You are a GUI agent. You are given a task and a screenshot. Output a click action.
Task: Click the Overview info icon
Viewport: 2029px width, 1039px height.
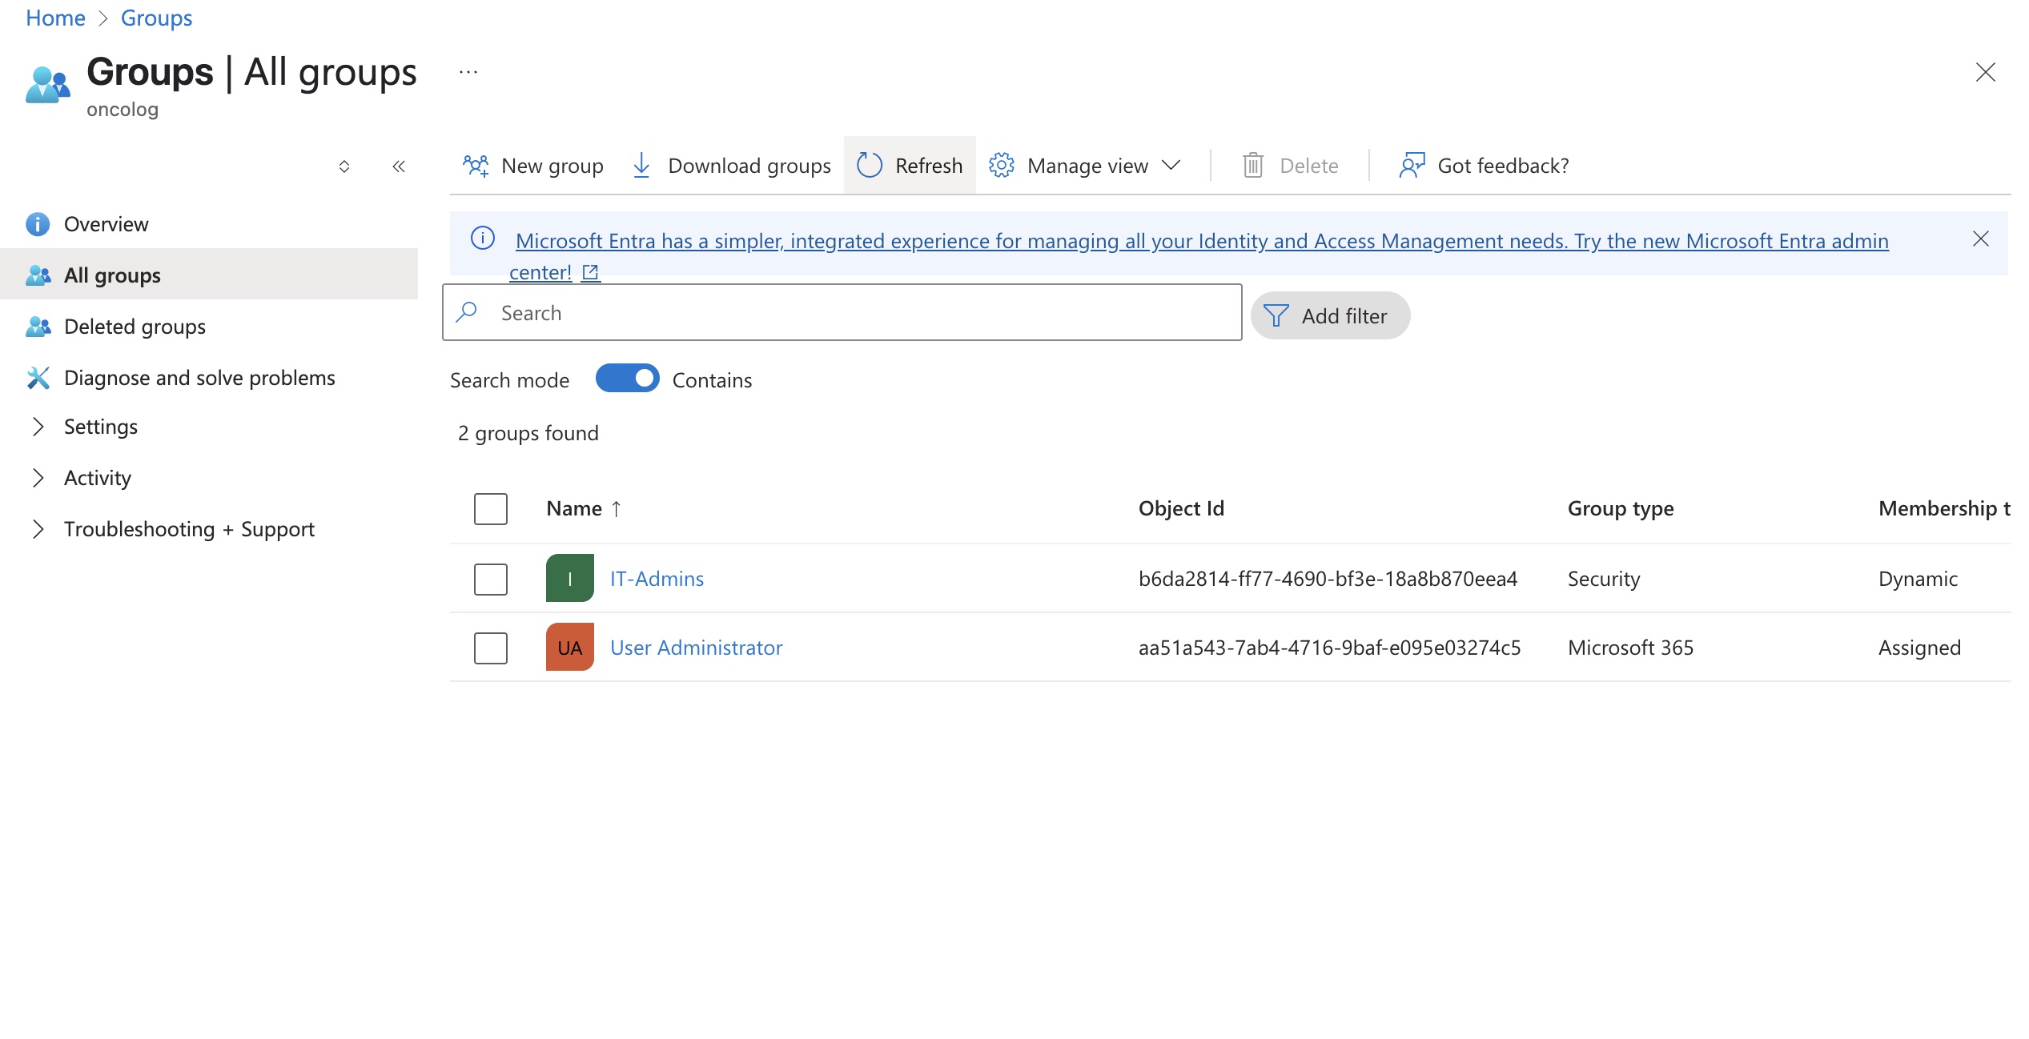pos(38,224)
